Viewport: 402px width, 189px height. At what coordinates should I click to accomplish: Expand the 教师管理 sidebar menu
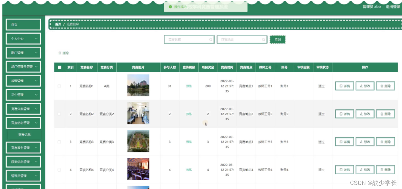[23, 81]
